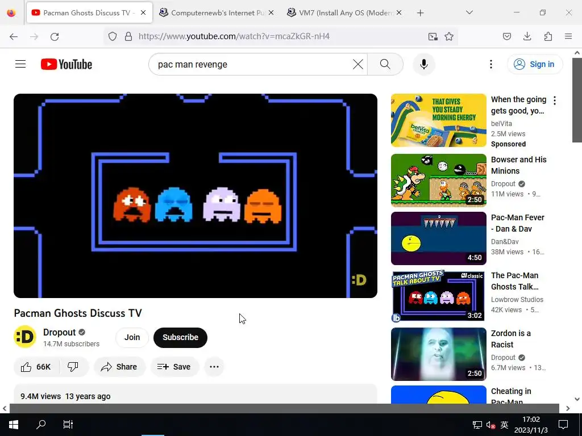Open taskbar search magnifier
Viewport: 582px width, 436px height.
[41, 425]
